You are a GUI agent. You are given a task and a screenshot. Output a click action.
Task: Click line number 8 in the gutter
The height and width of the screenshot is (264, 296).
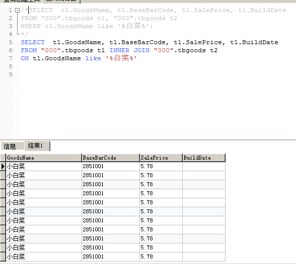pyautogui.click(x=11, y=66)
